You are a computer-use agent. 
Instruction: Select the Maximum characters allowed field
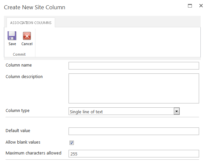point(133,153)
